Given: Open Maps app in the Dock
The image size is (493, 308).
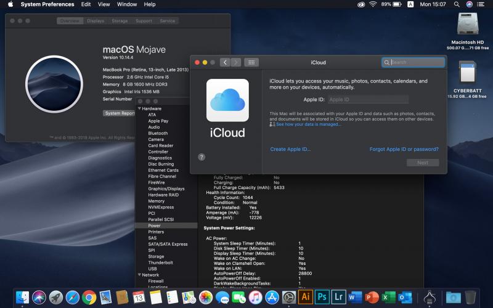Looking at the screenshot, I should click(x=189, y=298).
